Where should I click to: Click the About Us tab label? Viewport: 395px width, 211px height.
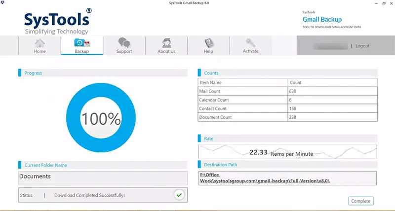[166, 51]
